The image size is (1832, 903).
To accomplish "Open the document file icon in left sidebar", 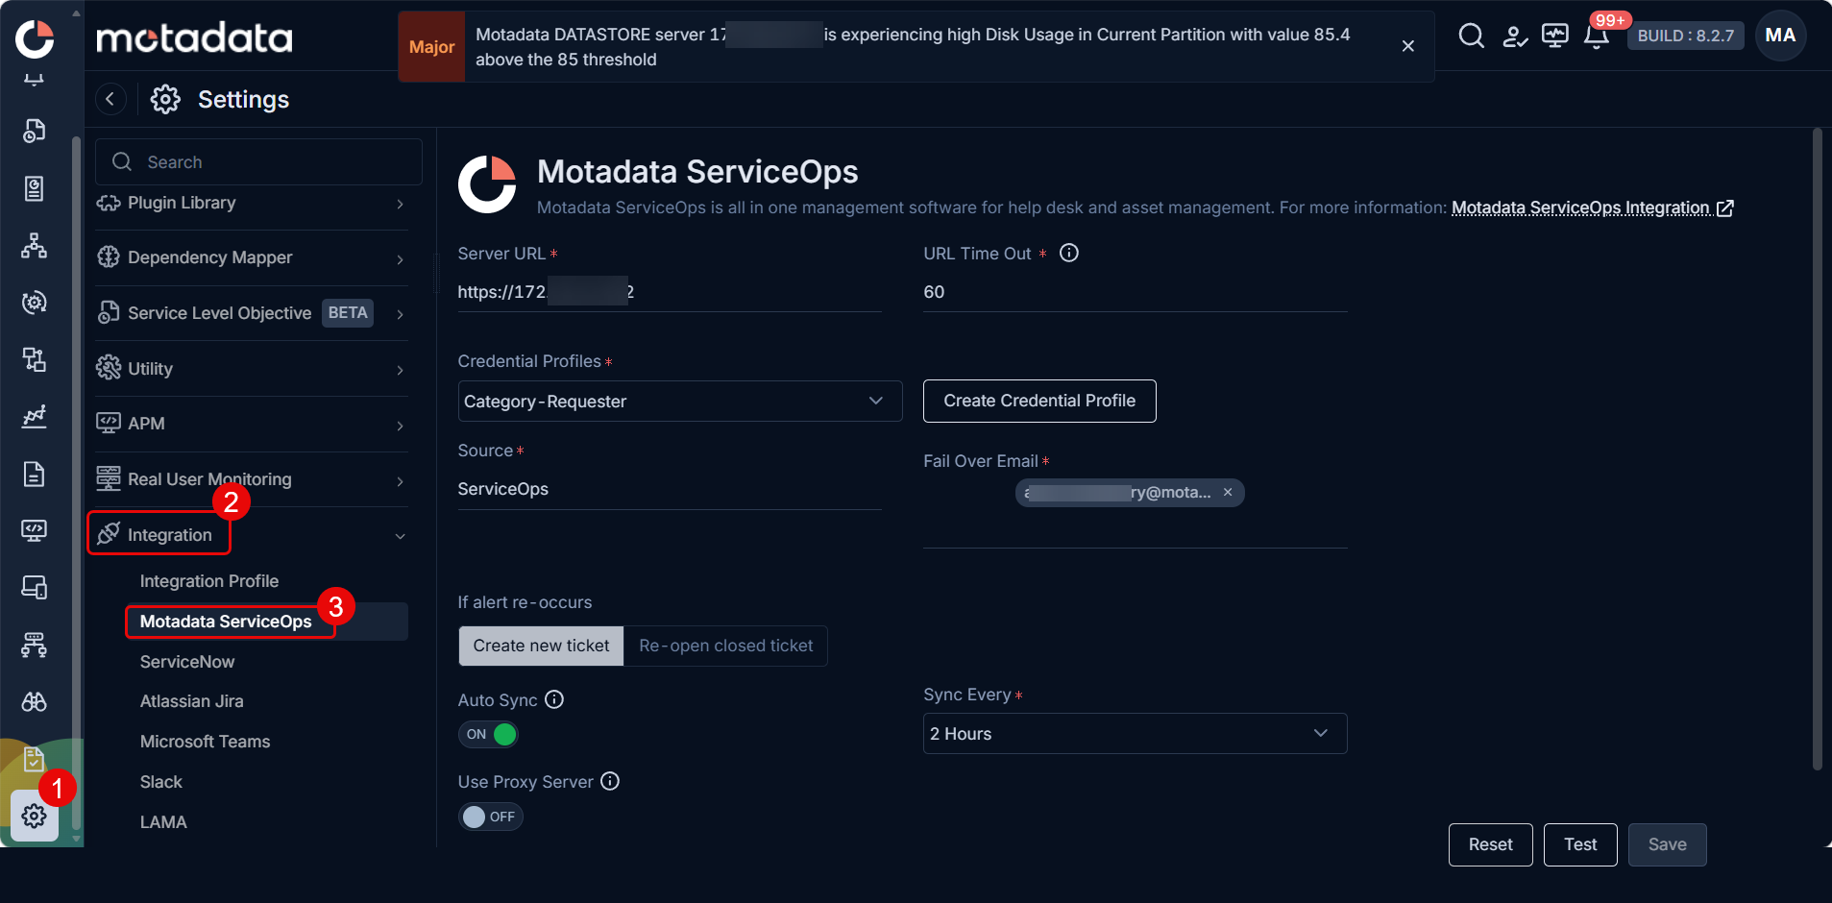I will (x=35, y=474).
